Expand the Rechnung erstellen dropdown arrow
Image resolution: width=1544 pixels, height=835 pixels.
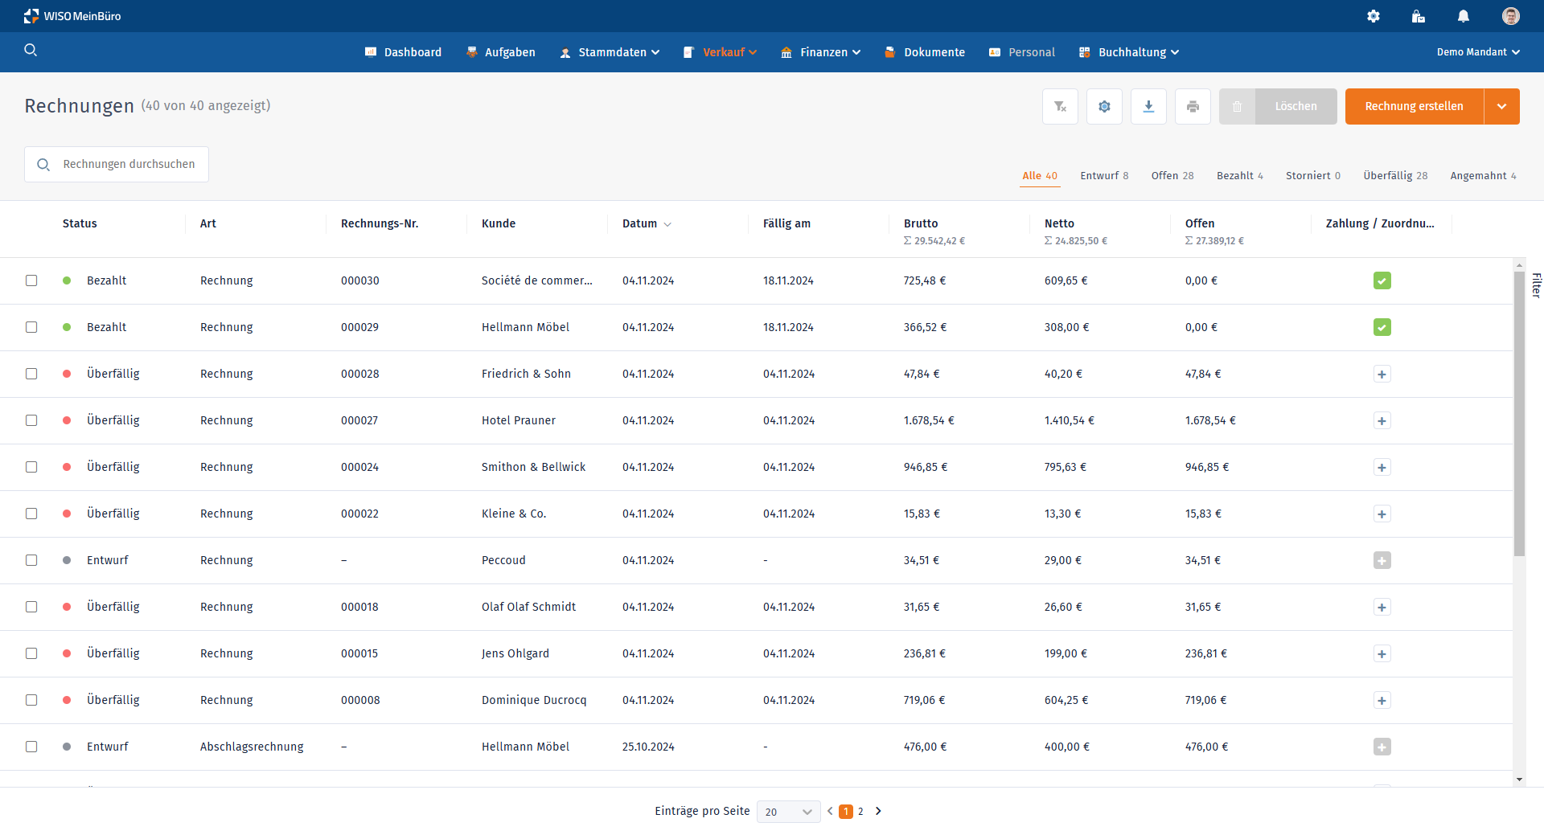point(1501,106)
